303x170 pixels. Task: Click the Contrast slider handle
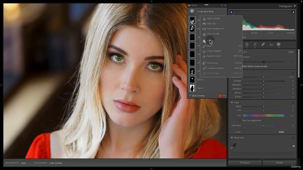coord(264,81)
